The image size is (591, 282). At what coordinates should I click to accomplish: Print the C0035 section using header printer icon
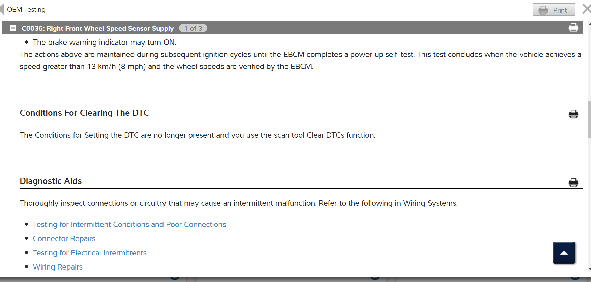[573, 28]
